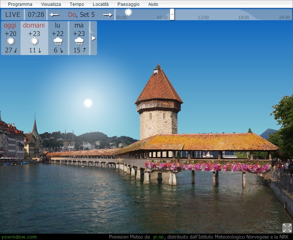Expand more forecast days with arrow
The height and width of the screenshot is (240, 293).
click(x=94, y=38)
